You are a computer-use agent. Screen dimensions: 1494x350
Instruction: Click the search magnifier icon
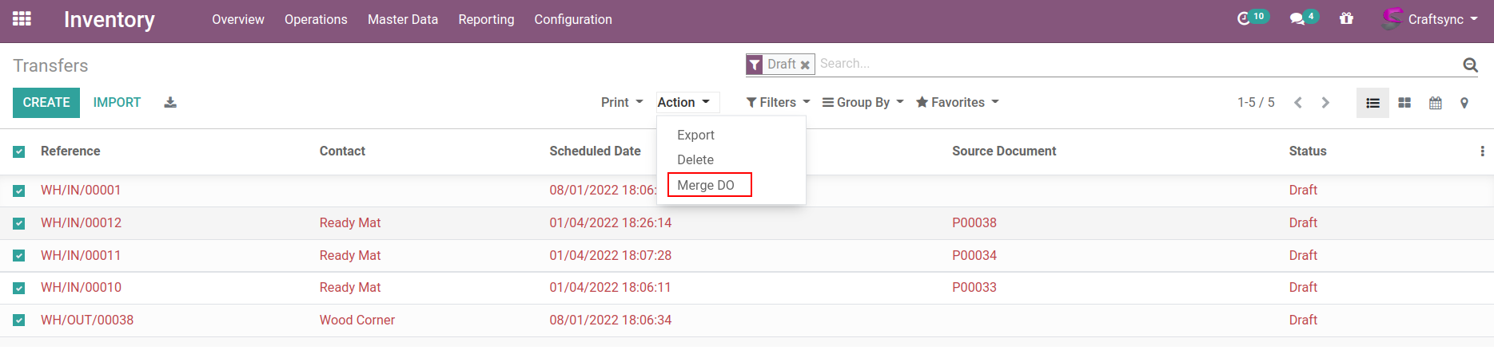coord(1470,65)
